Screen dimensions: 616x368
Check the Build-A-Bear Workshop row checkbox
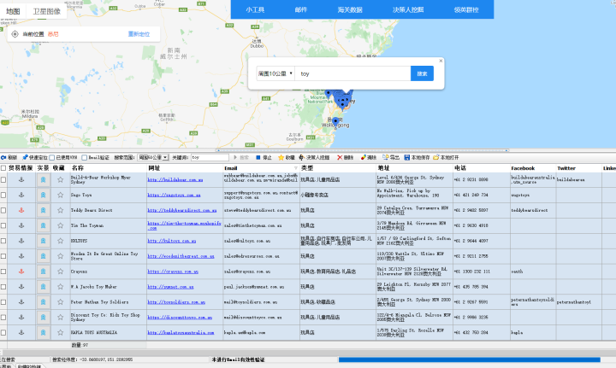click(x=3, y=179)
